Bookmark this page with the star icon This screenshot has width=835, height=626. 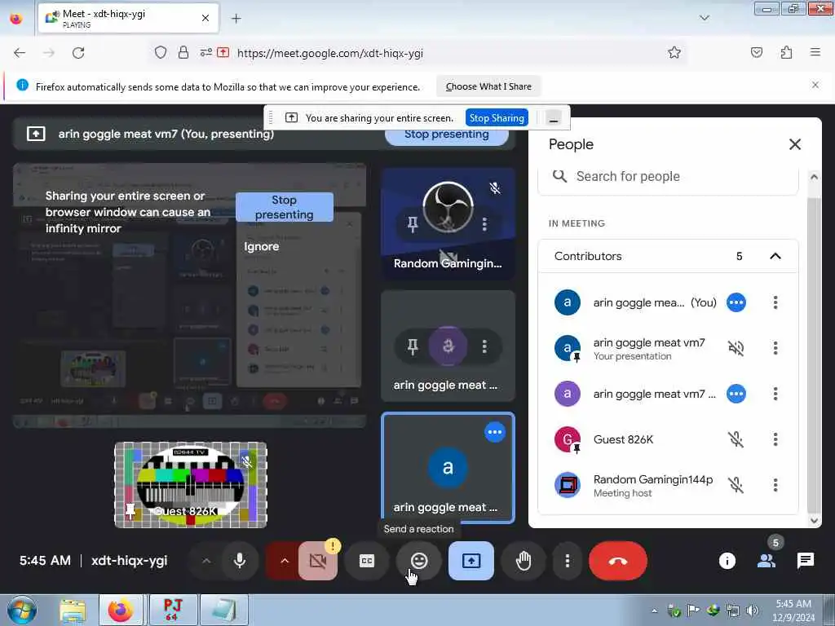674,52
